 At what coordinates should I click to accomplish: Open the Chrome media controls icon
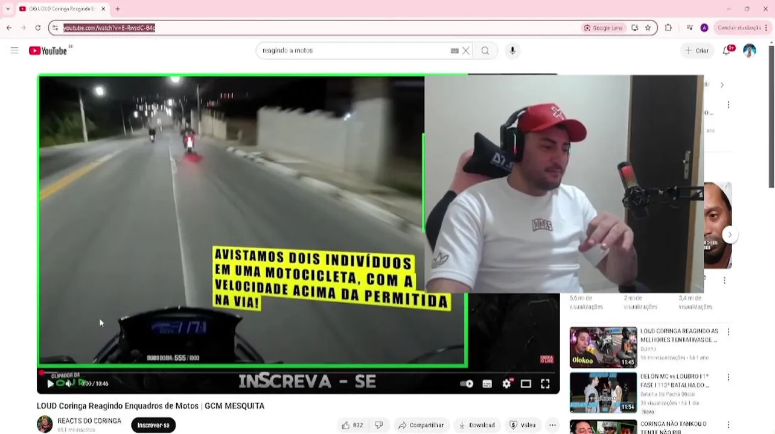coord(689,28)
